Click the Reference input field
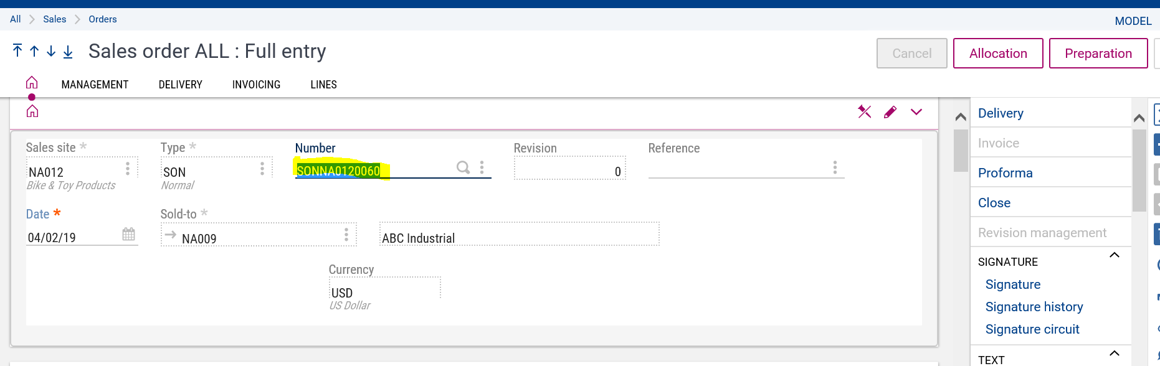This screenshot has width=1160, height=366. [738, 168]
